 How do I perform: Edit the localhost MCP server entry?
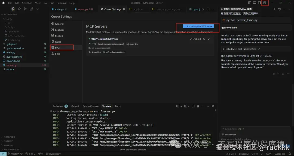[209, 39]
